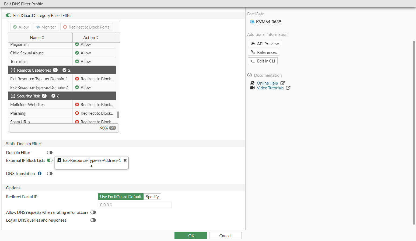Screen dimensions: 416x241
Task: Remove Ext-Resource-Type-as-Address-1 from block list
Action: coord(125,160)
